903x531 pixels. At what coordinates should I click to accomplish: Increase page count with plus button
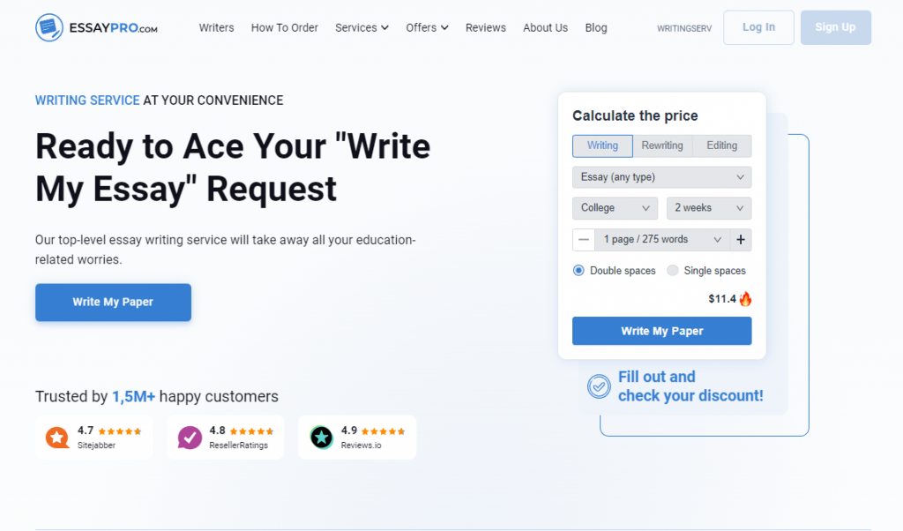741,240
